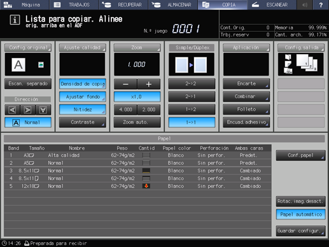The width and height of the screenshot is (329, 247).
Task: Select 1->2 duplex mode
Action: click(x=192, y=109)
